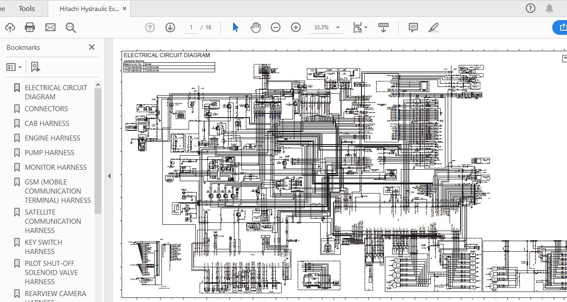567x302 pixels.
Task: Click the Print file icon
Action: 30,27
